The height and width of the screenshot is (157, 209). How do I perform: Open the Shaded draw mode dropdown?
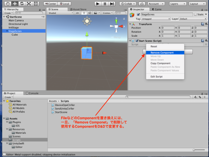(61, 13)
